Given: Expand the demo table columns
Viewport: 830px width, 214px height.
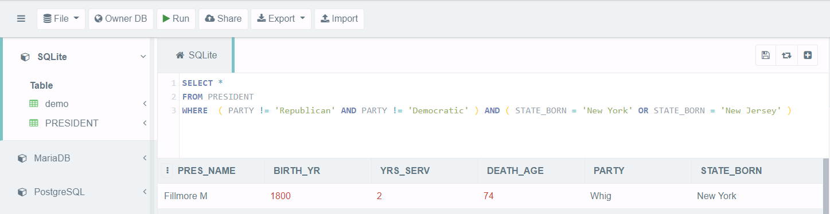Looking at the screenshot, I should click(x=145, y=104).
